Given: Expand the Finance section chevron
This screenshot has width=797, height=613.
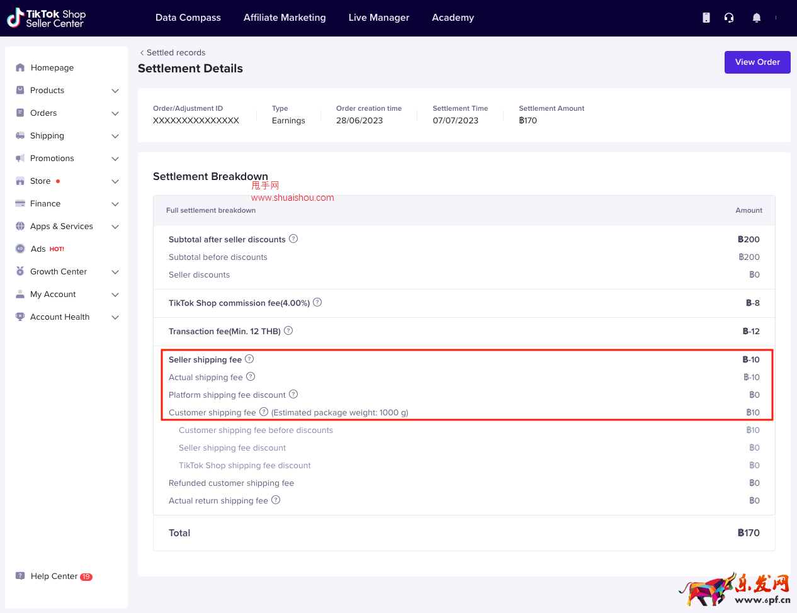Looking at the screenshot, I should pos(115,204).
